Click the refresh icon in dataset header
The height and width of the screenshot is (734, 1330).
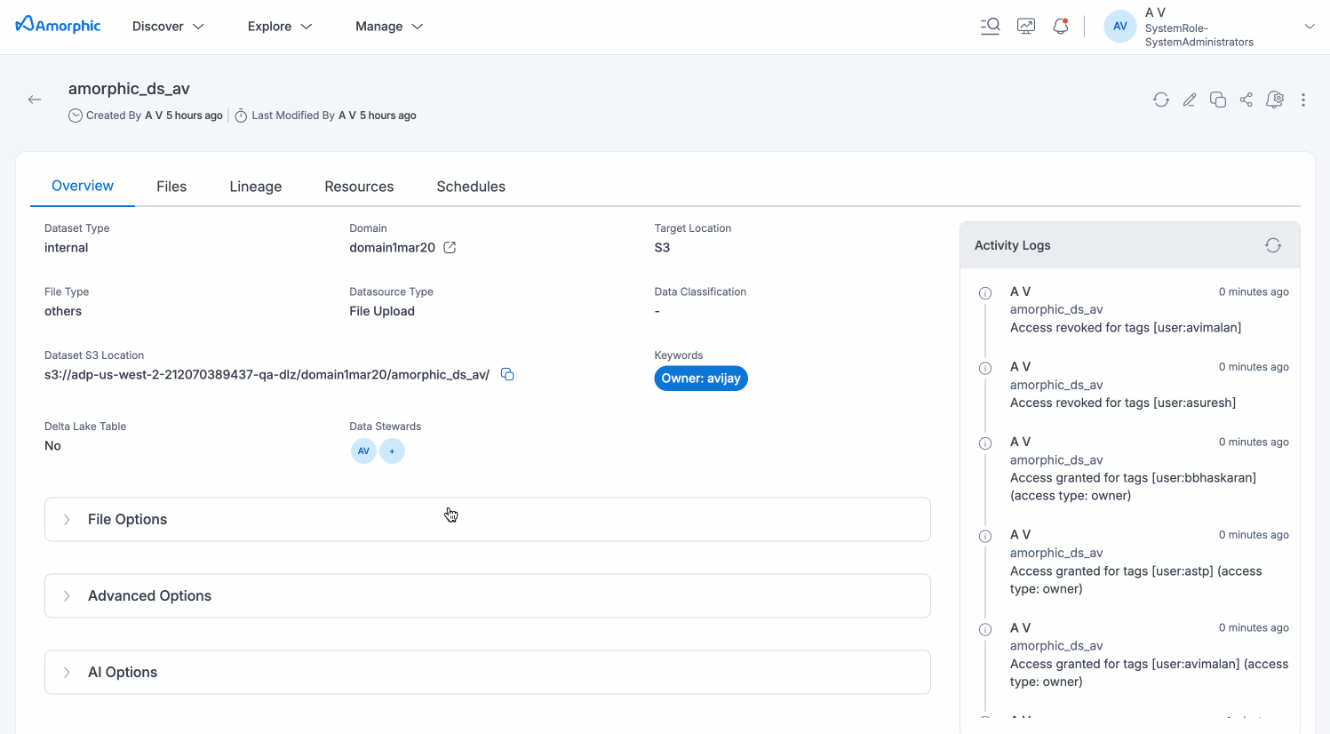[1160, 100]
